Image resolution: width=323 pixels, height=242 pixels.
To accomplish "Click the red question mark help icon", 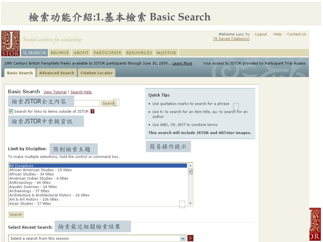I will [92, 111].
